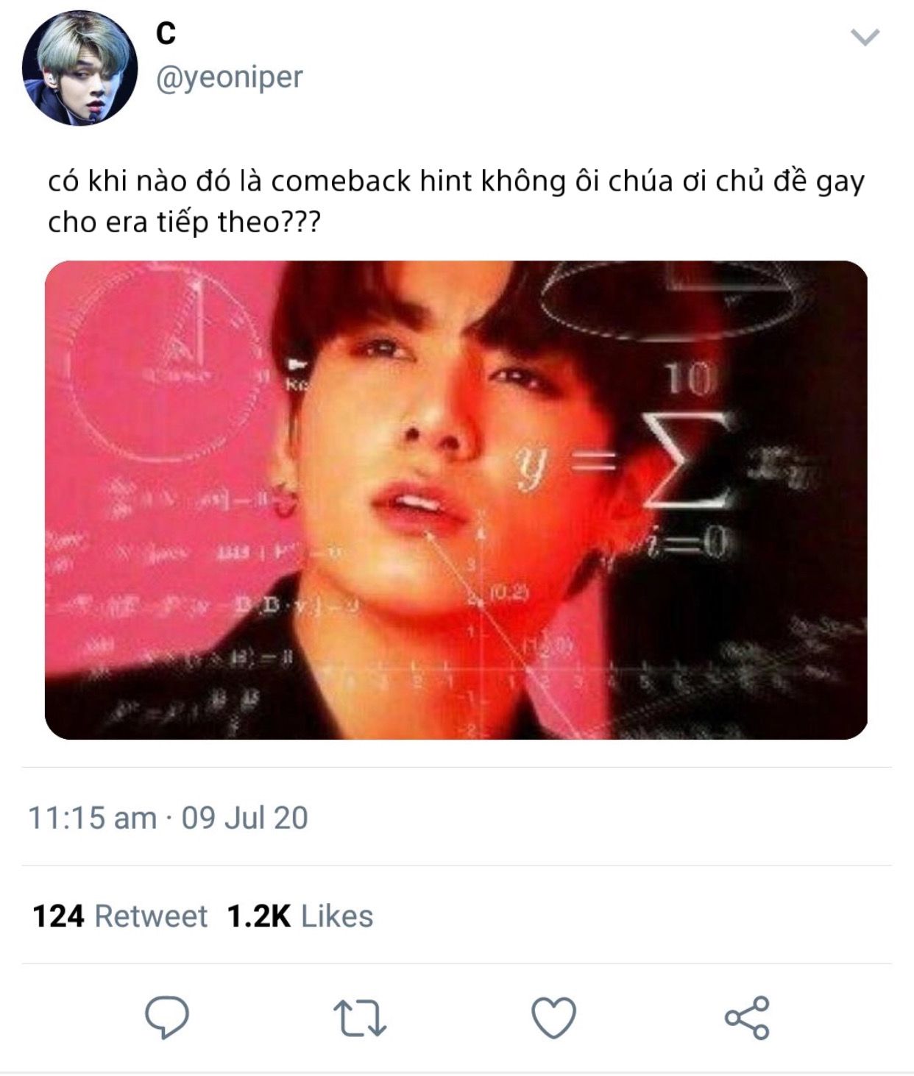Image resolution: width=914 pixels, height=1076 pixels.
Task: Tap the 'Retweet' label beside 124
Action: [x=152, y=916]
